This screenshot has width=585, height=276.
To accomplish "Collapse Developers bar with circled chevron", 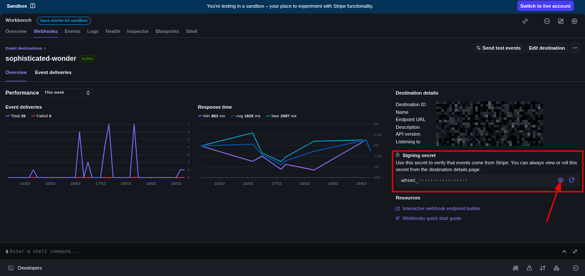I will (576, 268).
